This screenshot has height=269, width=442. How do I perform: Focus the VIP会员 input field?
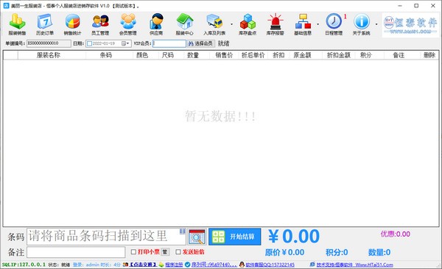(169, 43)
